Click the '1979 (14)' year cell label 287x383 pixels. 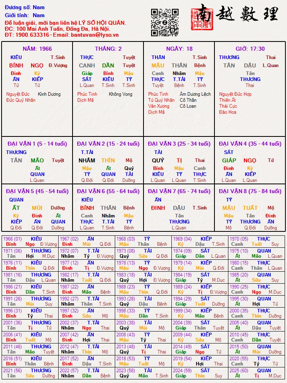click(182, 263)
